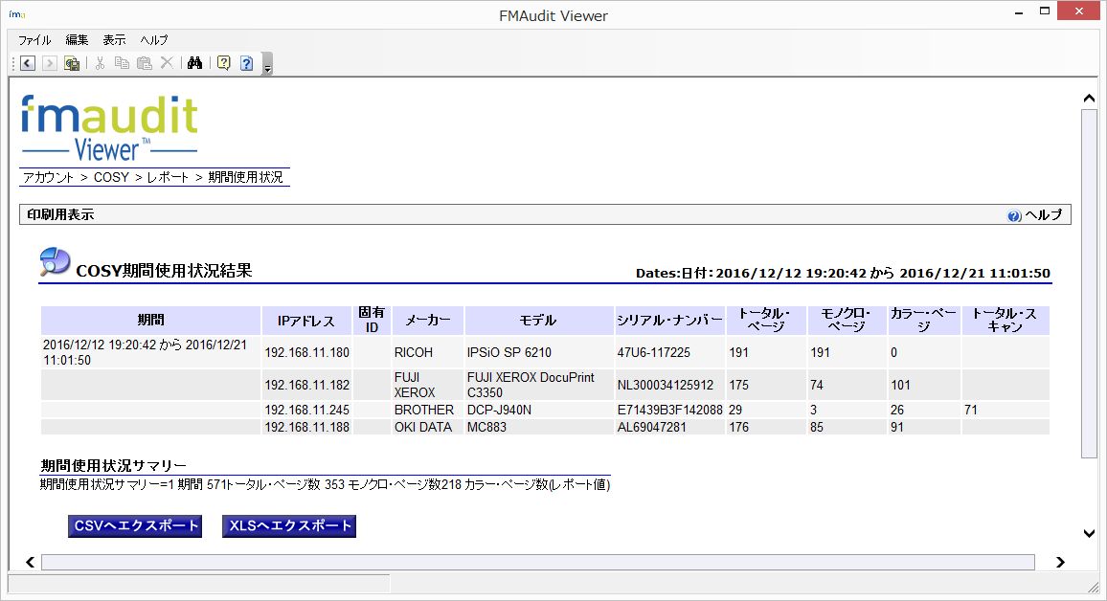Click the FMAudit app icon in title bar
The width and height of the screenshot is (1107, 601).
[x=17, y=14]
